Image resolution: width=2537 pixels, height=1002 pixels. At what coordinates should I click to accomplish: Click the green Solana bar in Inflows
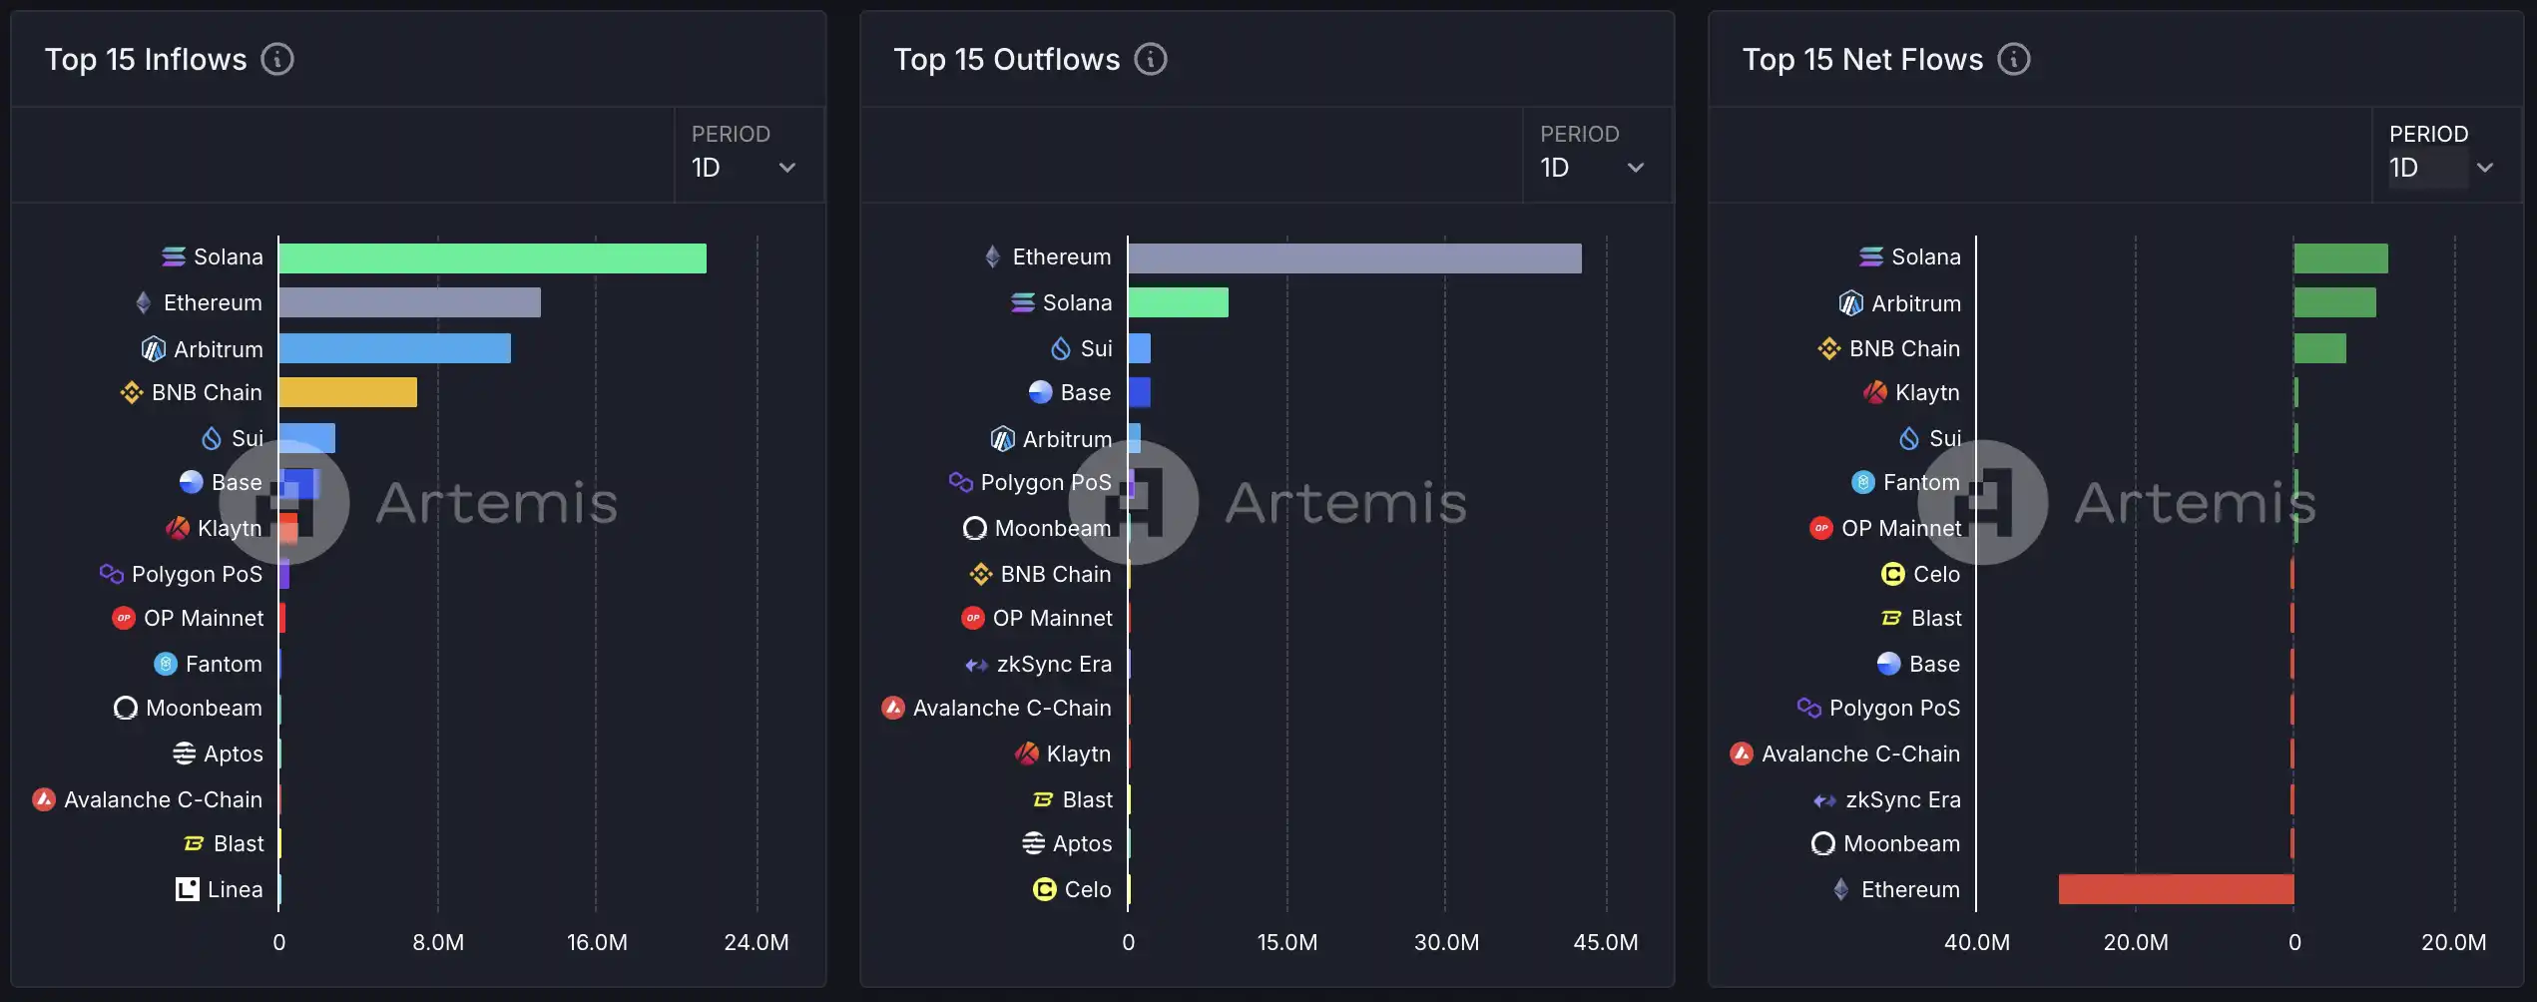[x=492, y=258]
